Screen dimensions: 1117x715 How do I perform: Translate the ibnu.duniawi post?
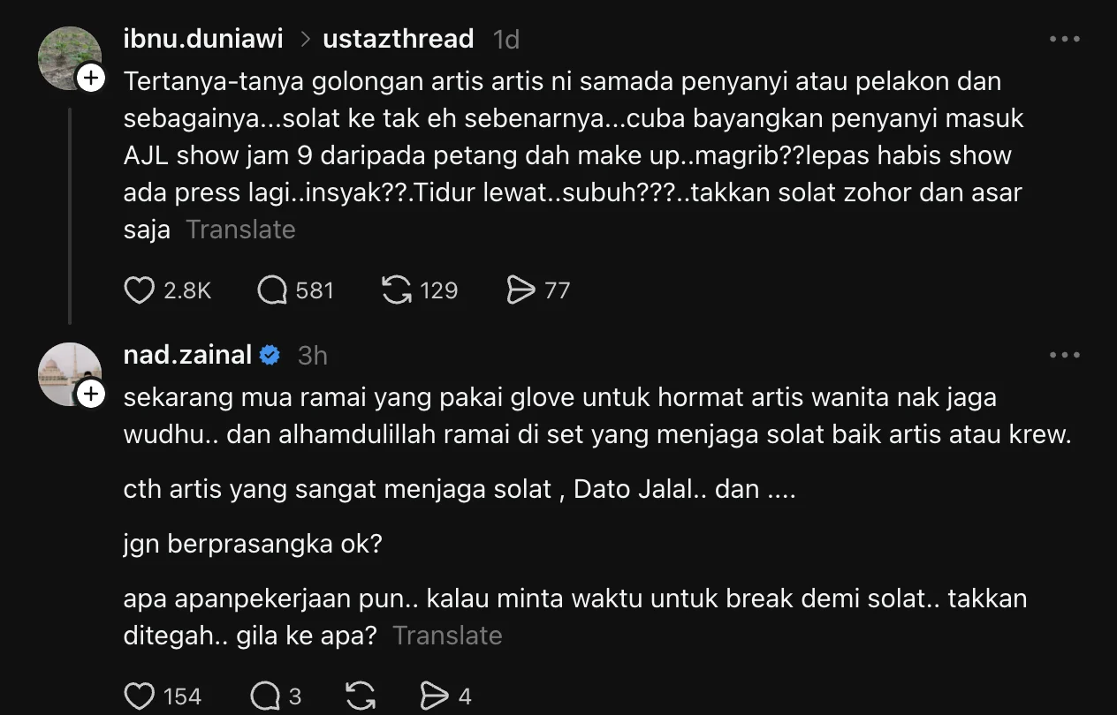[x=240, y=230]
